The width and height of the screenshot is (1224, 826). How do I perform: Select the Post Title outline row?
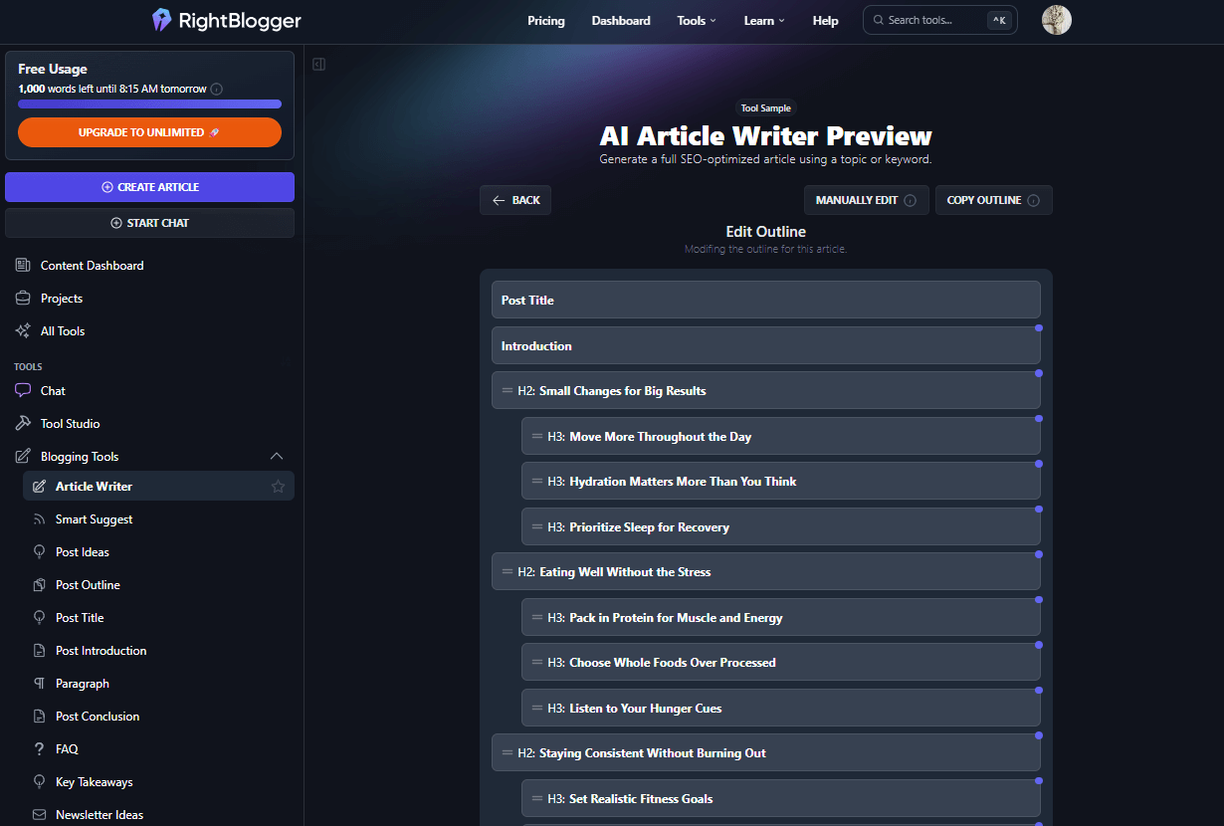pos(765,301)
